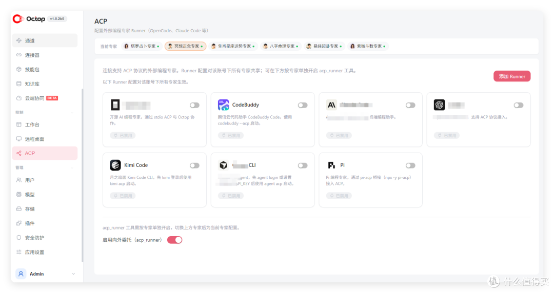Toggle the OpenAI-logo runner switch
The width and height of the screenshot is (554, 293).
tap(518, 105)
